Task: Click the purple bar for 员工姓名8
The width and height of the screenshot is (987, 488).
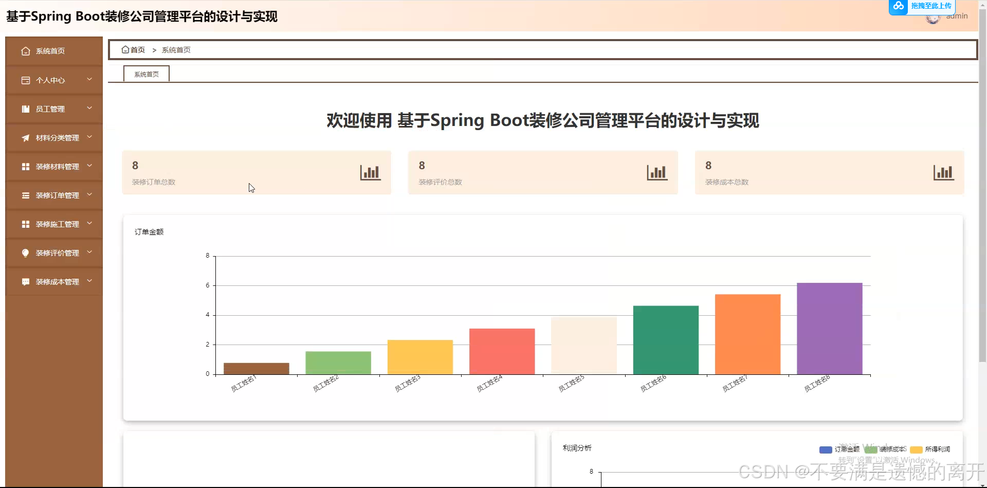Action: pyautogui.click(x=830, y=329)
